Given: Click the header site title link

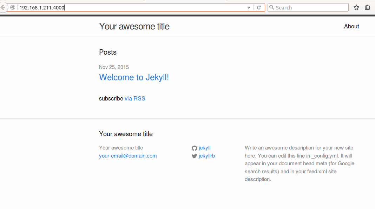Looking at the screenshot, I should (x=134, y=27).
